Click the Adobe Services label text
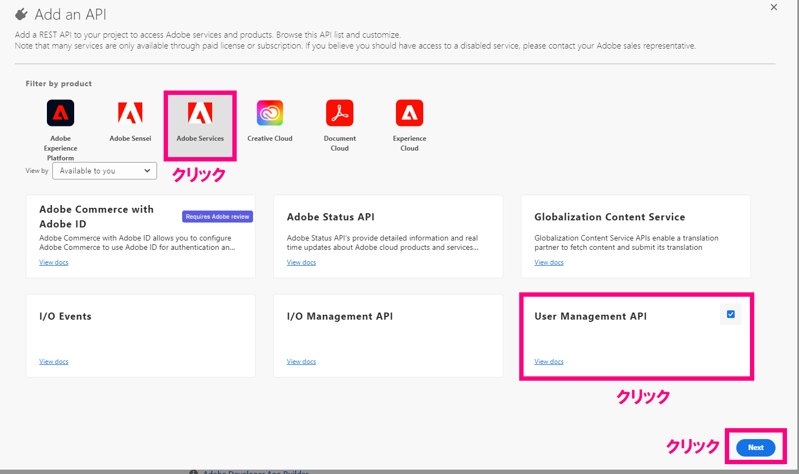The height and width of the screenshot is (474, 799). tap(200, 139)
